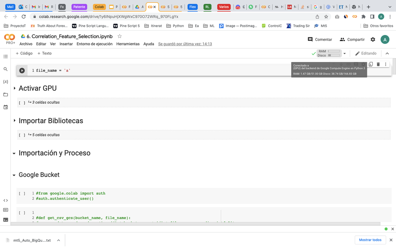Open the account avatar A in Colab
Image resolution: width=396 pixels, height=248 pixels.
click(x=385, y=39)
